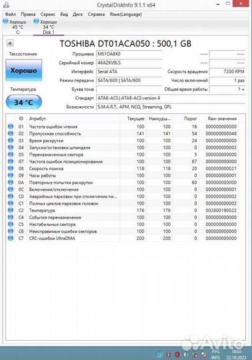Click the 34 °C temperature button
Screen dimensions: 252x360
[23, 102]
